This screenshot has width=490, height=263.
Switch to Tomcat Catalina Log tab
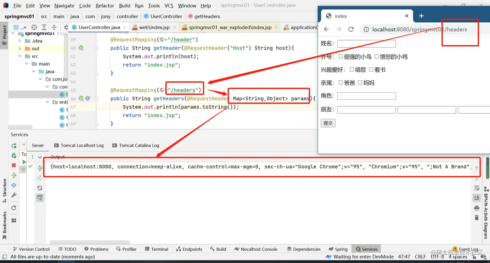point(136,145)
